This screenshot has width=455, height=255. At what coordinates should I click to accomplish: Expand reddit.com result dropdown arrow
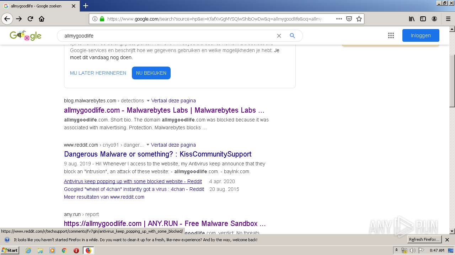(x=148, y=145)
